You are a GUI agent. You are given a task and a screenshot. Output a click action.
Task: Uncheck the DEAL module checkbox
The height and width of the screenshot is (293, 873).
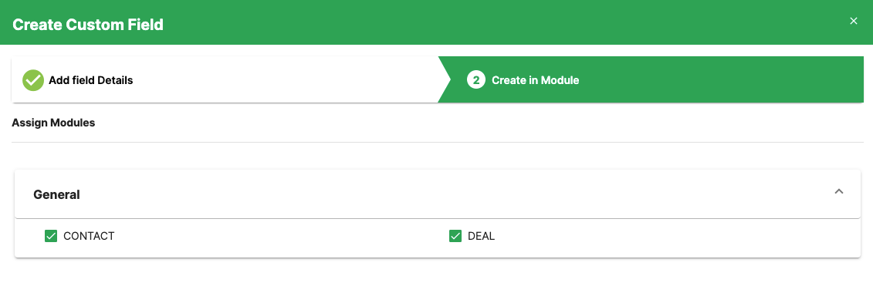click(x=455, y=236)
